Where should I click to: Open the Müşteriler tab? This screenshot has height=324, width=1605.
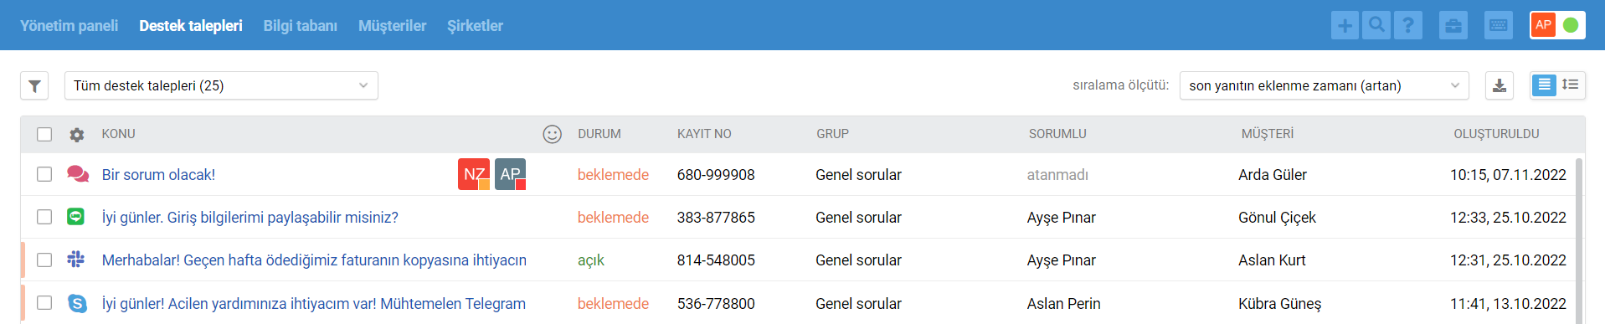tap(392, 26)
